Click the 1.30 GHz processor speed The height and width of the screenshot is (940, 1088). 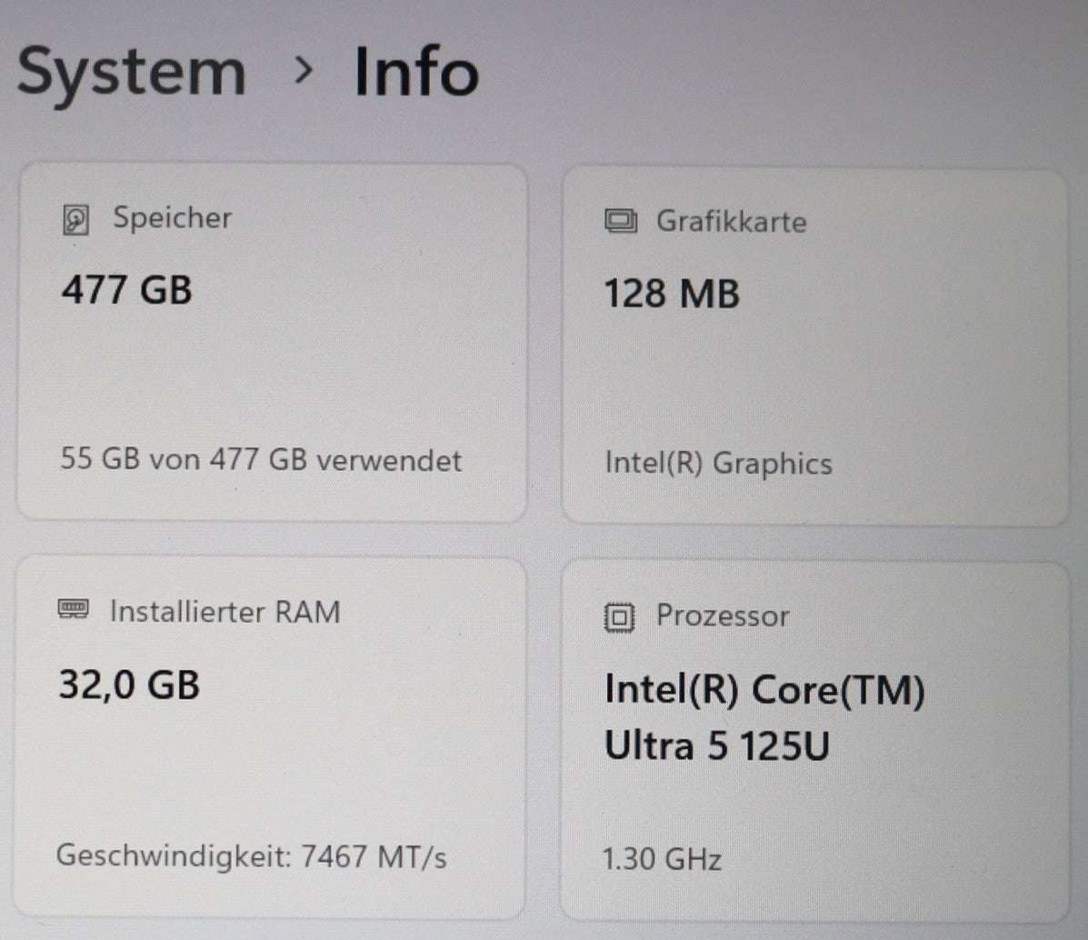(662, 859)
